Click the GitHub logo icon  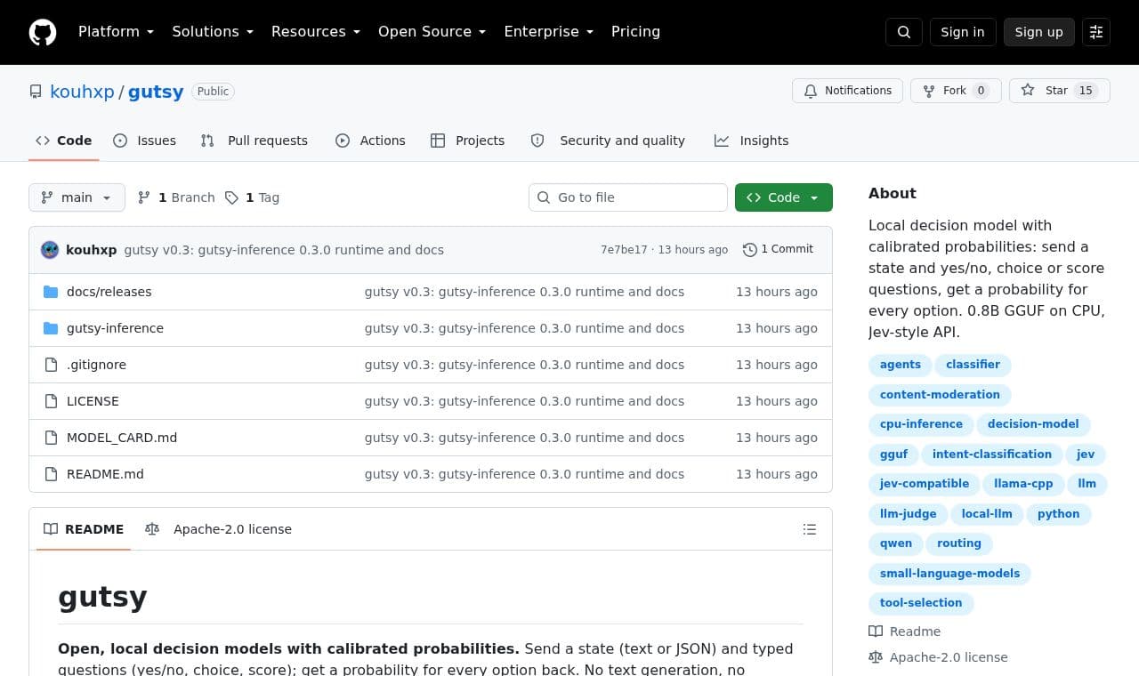tap(43, 32)
